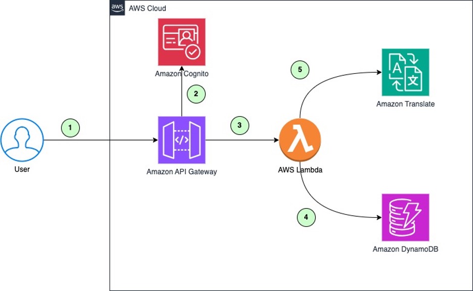Click the green step 1 circle
Screen dimensions: 473x291
(70, 128)
